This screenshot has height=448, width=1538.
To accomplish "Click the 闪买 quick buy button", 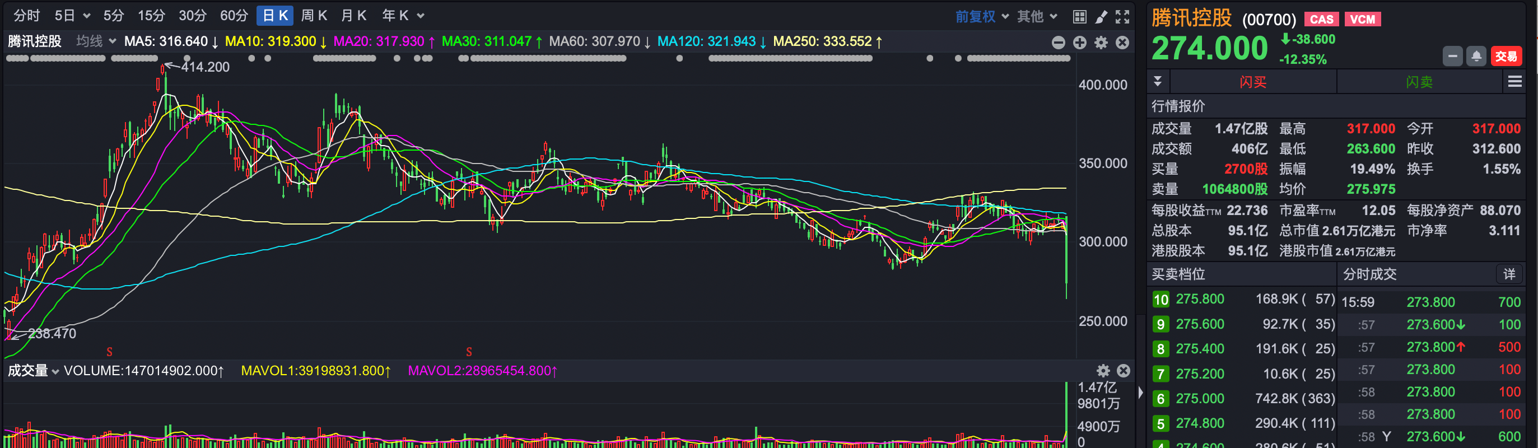I will click(1252, 82).
